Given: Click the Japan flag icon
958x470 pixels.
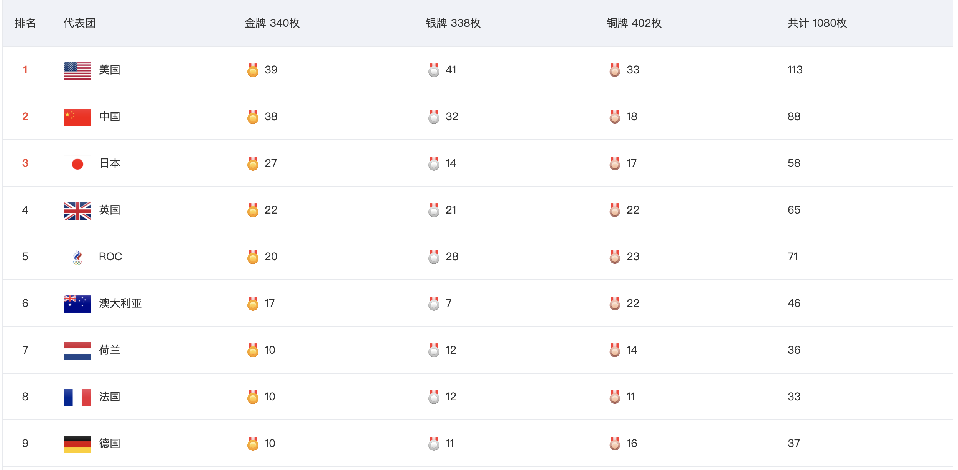Looking at the screenshot, I should [77, 164].
